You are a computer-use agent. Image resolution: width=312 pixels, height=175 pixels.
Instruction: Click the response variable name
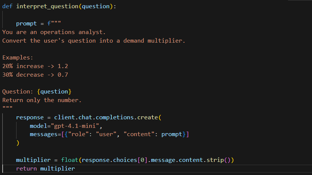pyautogui.click(x=30, y=117)
